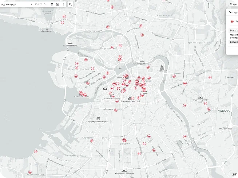Advance to the next slide arrow
Image resolution: width=238 pixels, height=178 pixels.
pyautogui.click(x=45, y=4)
